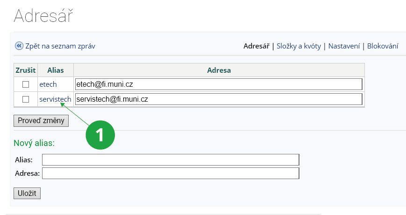Click the back arrow icon

19,46
